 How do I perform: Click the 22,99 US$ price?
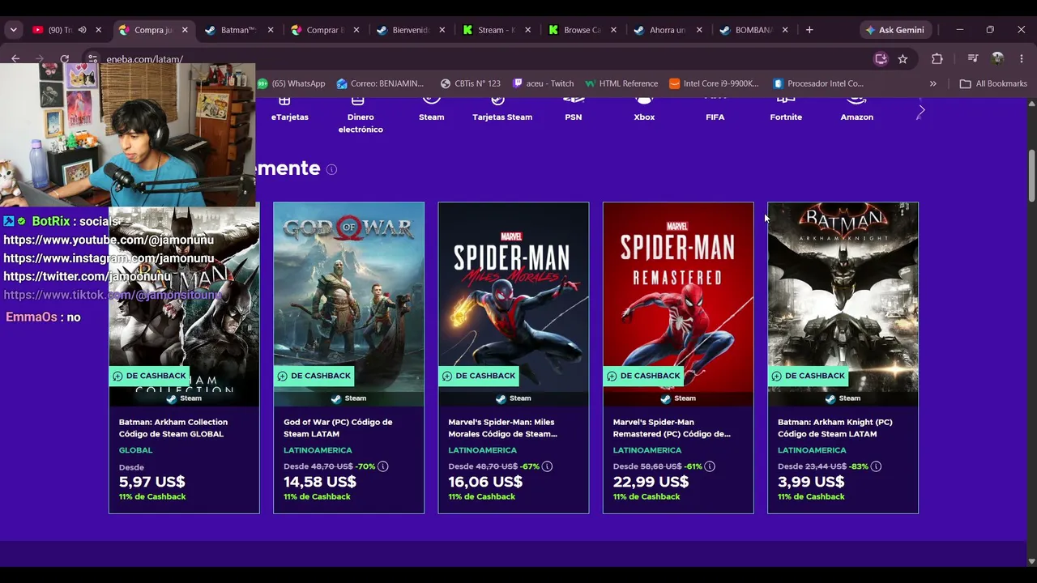[651, 482]
